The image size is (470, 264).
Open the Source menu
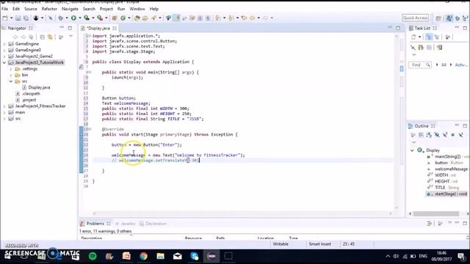pos(31,9)
